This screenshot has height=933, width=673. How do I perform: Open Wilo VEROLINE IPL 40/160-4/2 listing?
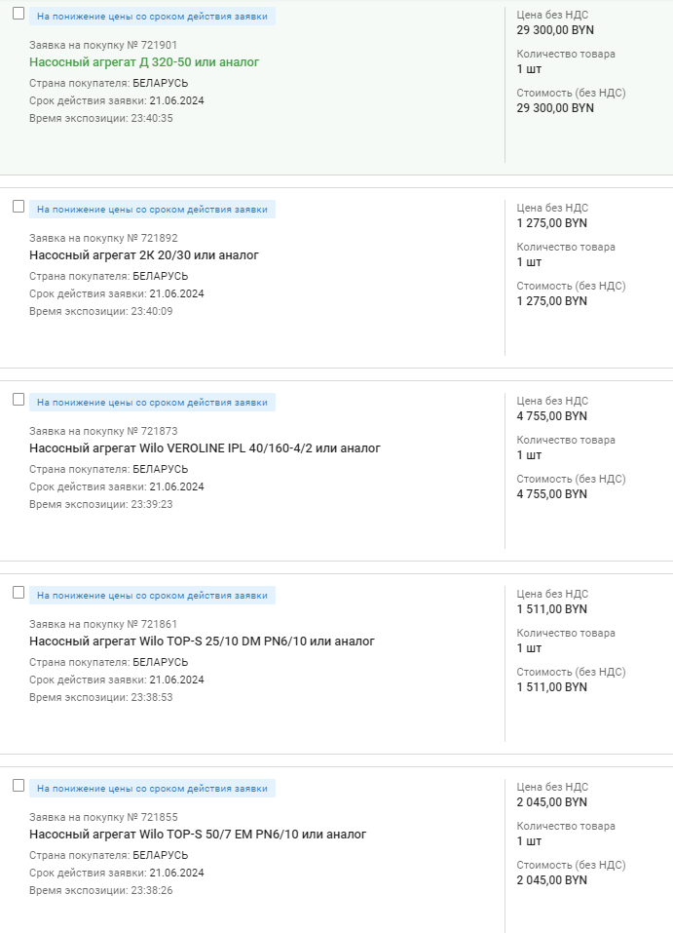point(205,448)
